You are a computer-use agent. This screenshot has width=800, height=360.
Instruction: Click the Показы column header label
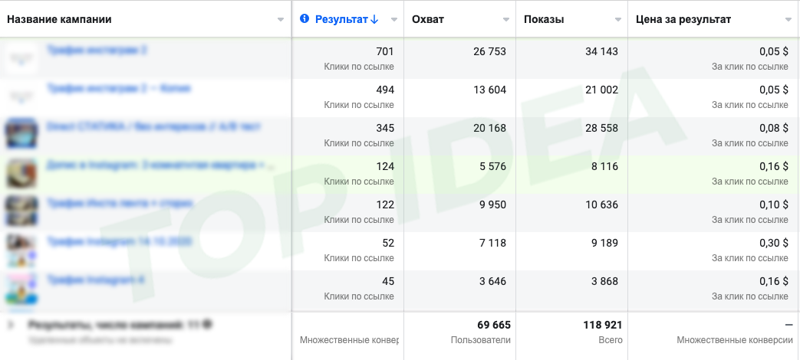pos(544,19)
